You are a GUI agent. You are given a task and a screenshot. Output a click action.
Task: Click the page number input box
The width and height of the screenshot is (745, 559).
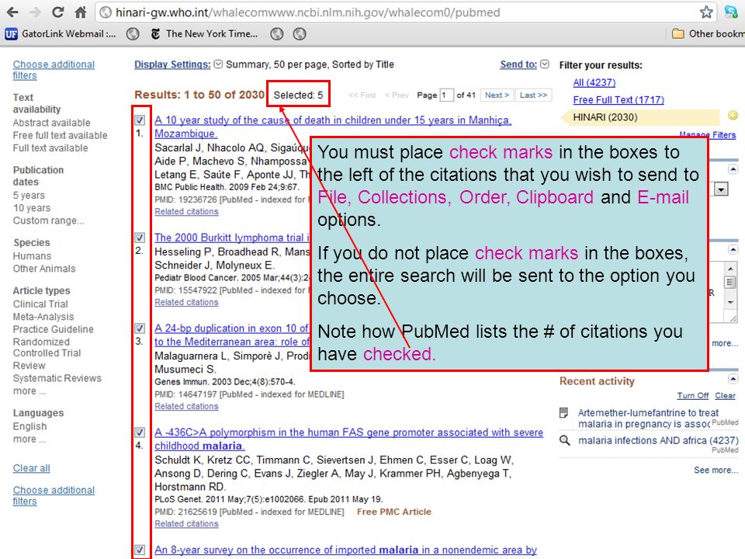click(446, 95)
